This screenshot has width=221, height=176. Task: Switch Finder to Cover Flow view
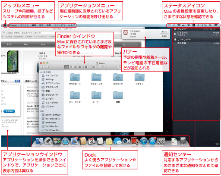point(80,67)
